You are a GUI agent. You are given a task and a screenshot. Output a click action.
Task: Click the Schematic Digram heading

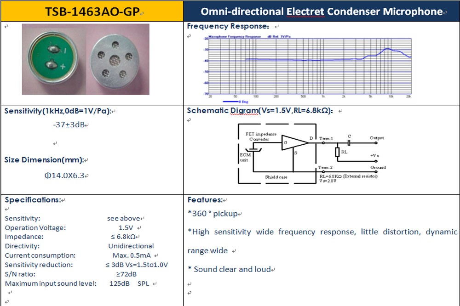pos(259,110)
